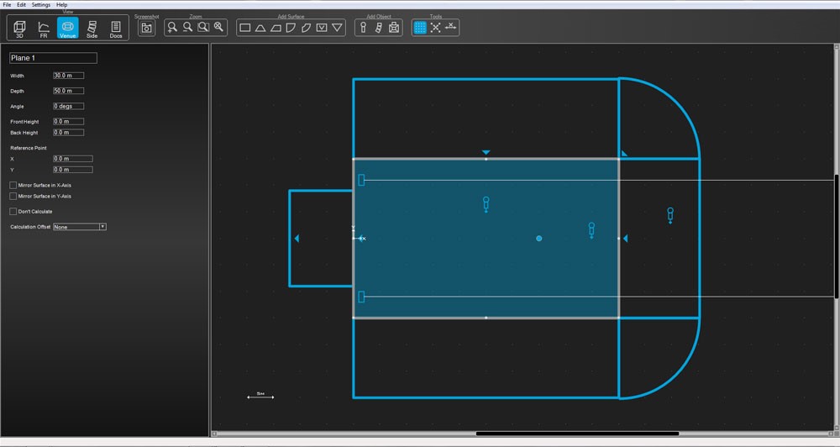The height and width of the screenshot is (447, 840).
Task: Switch to the 3D view
Action: click(20, 29)
